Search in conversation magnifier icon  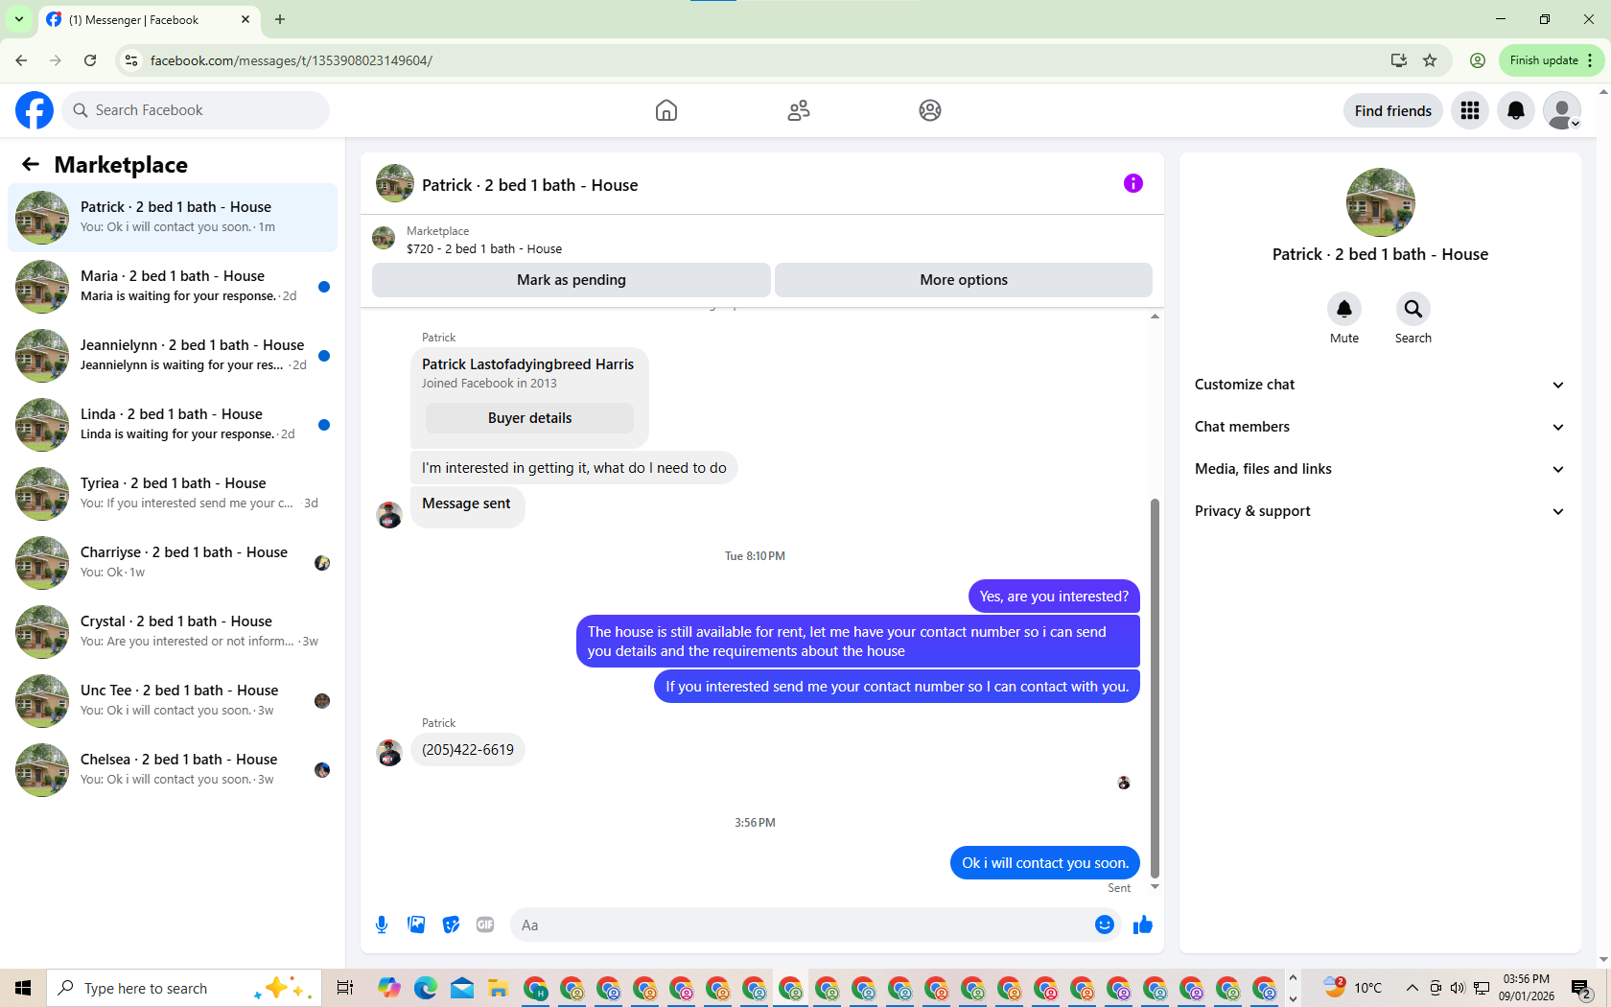[x=1413, y=309]
